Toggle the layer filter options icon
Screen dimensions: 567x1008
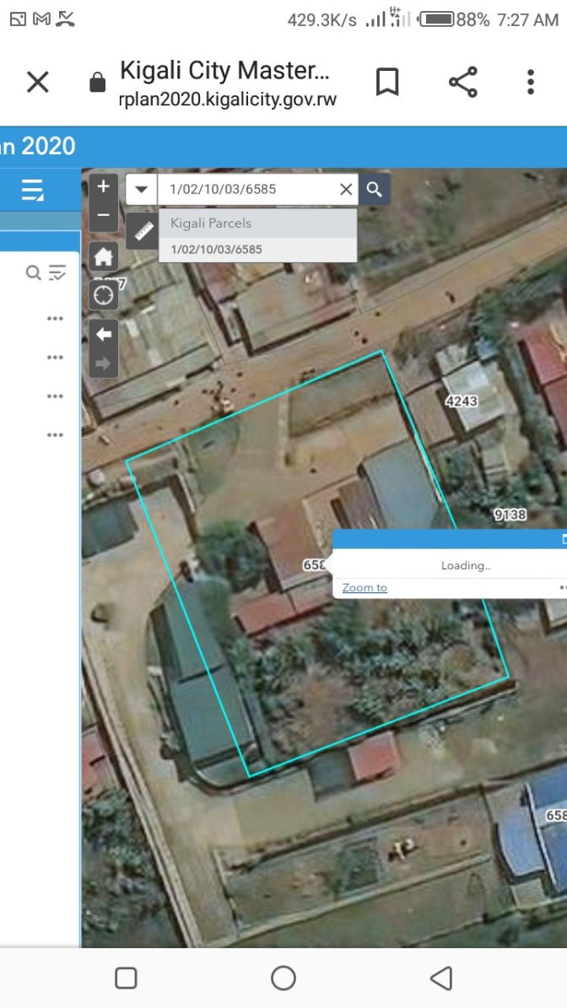tap(57, 272)
